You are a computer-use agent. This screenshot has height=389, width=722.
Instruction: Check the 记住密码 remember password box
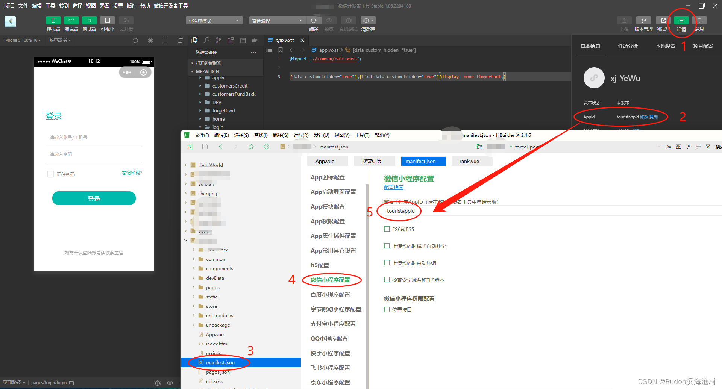pos(50,174)
